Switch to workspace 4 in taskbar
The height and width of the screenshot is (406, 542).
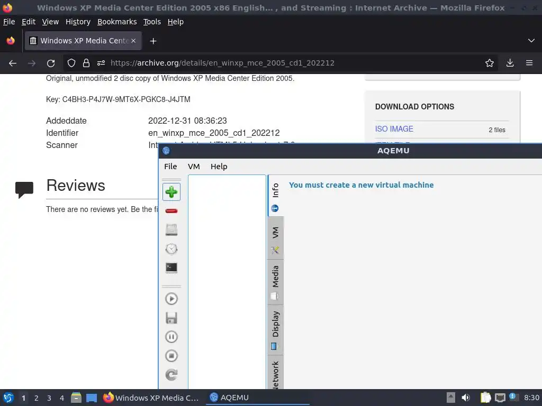pos(62,398)
